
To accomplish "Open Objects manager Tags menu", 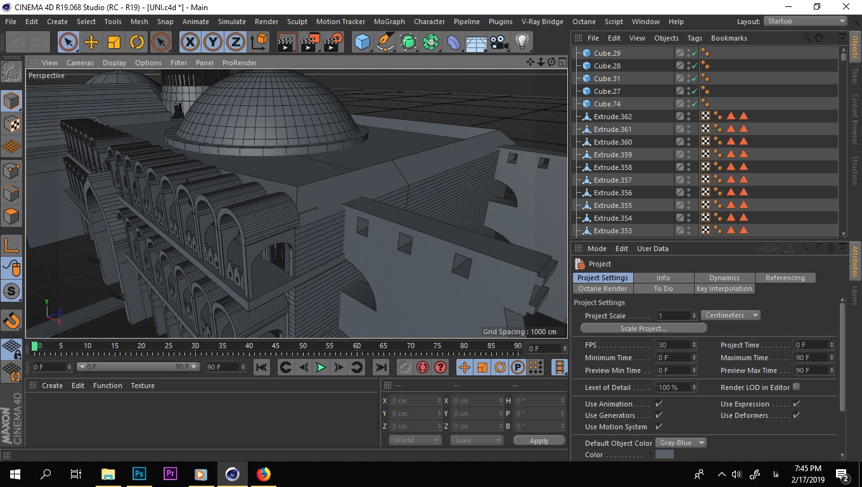I will pyautogui.click(x=695, y=38).
